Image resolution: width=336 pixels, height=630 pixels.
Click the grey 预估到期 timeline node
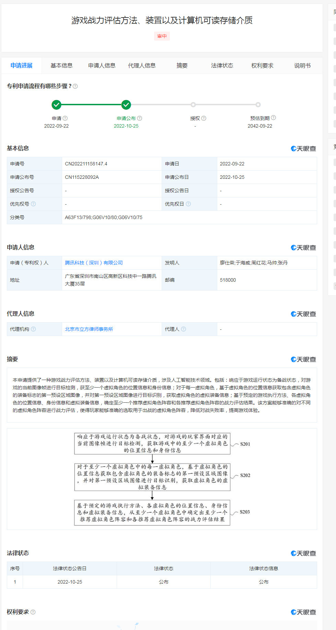(258, 105)
